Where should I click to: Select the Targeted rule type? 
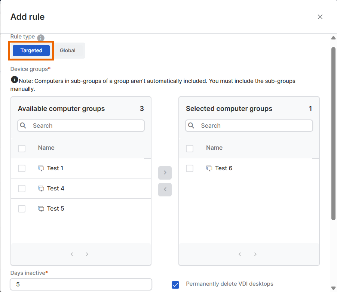pyautogui.click(x=31, y=50)
